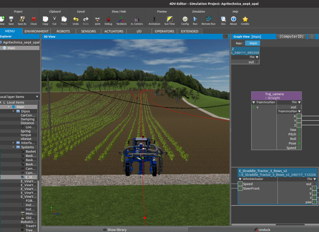Click the X output port of Traj_camera
Viewport: 319px width, 232px height.
click(x=299, y=116)
